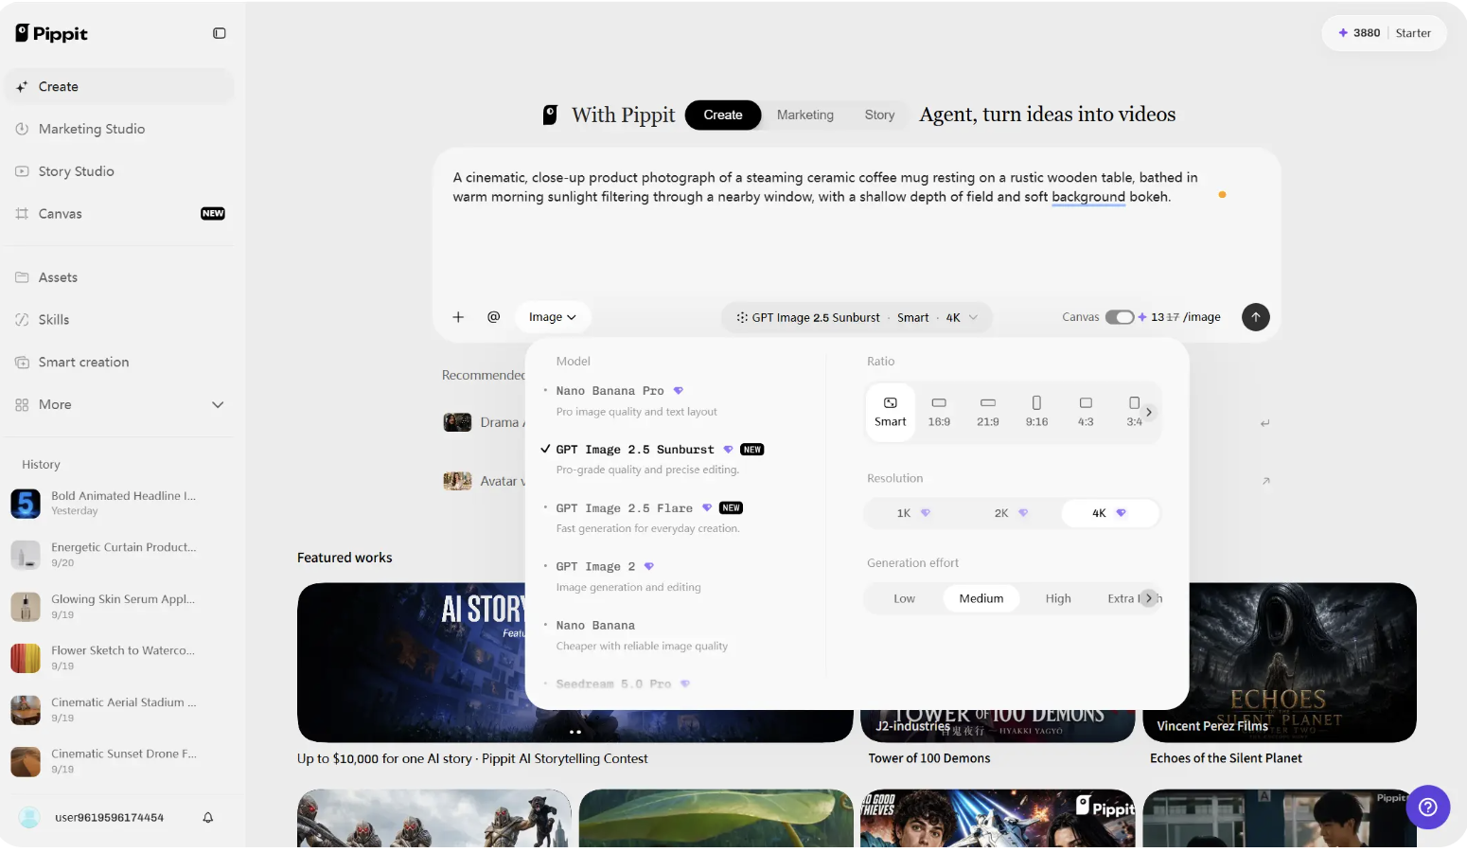Click the notification bell icon
This screenshot has height=852, width=1467.
coord(208,818)
